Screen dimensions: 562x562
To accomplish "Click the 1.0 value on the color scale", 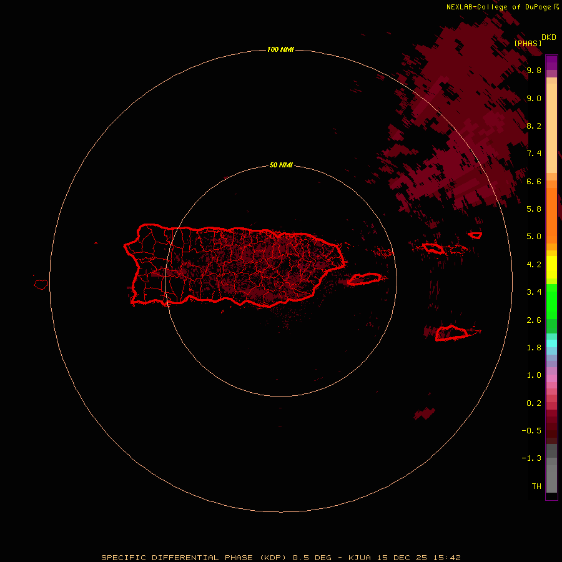I will pyautogui.click(x=534, y=375).
